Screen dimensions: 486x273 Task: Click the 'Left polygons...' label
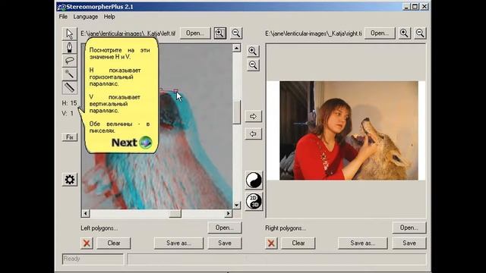(x=99, y=228)
